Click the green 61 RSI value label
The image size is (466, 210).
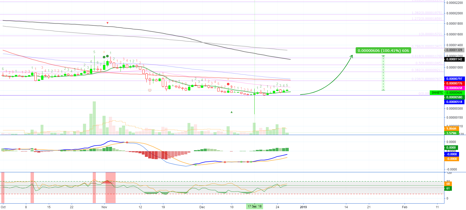(x=448, y=188)
